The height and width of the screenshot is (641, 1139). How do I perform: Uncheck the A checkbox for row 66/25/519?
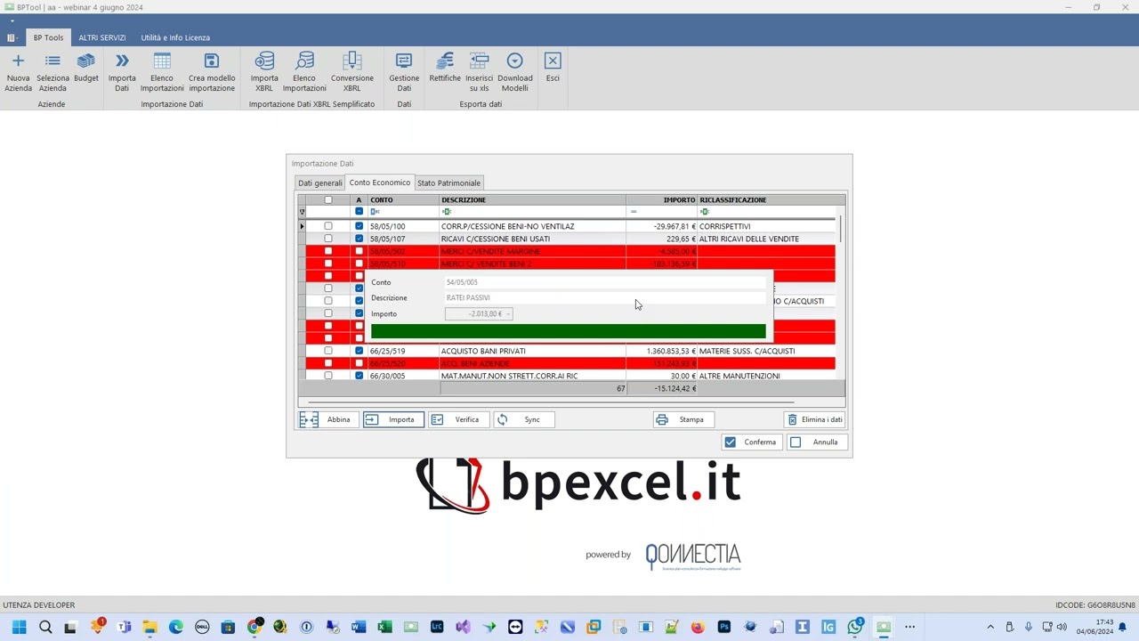(x=359, y=351)
